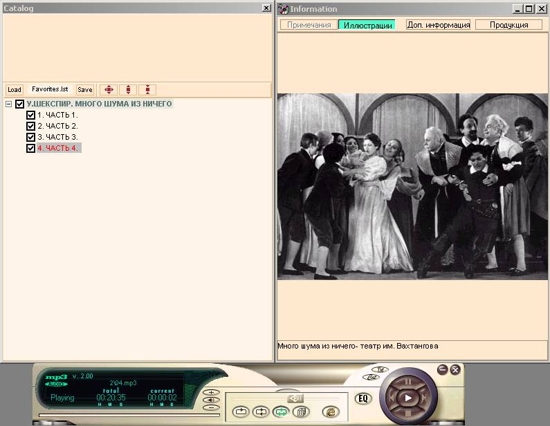Screen dimensions: 550x426
Task: Select track 2. ЧАСТЬ 2.
Action: pos(57,126)
